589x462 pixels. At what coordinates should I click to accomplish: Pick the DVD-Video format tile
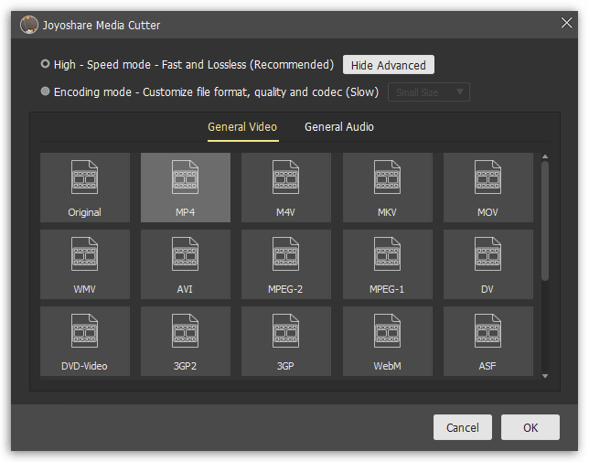click(x=85, y=341)
